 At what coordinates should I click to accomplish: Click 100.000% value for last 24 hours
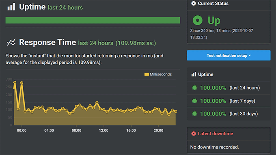(213, 88)
